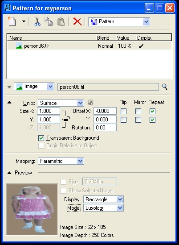Viewport: 179px width, 245px height.
Task: Open the New Layer dropdown arrow
Action: point(24,21)
